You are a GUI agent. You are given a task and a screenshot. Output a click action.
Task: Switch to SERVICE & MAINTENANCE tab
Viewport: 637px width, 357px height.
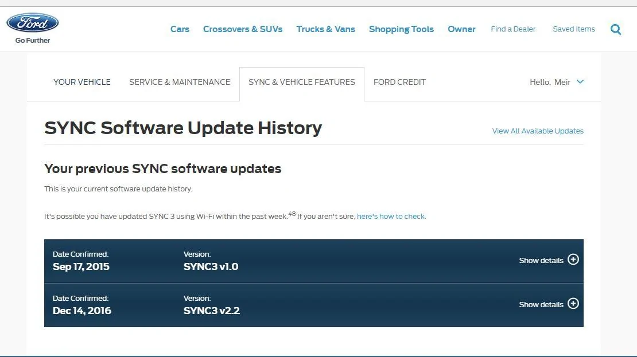coord(180,82)
